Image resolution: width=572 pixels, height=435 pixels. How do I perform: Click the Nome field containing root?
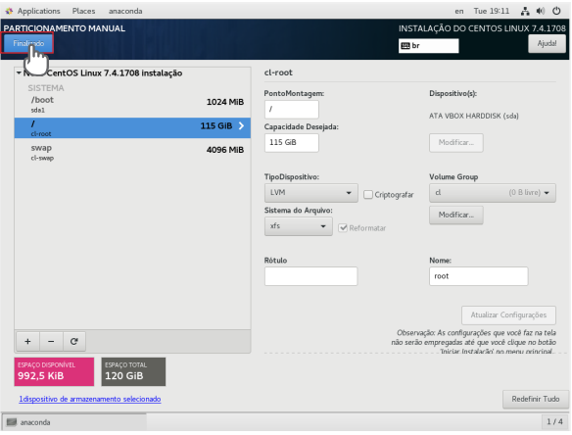pyautogui.click(x=478, y=276)
